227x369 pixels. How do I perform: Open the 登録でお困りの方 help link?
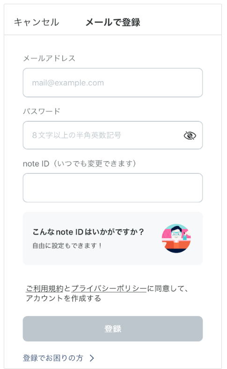click(x=53, y=358)
